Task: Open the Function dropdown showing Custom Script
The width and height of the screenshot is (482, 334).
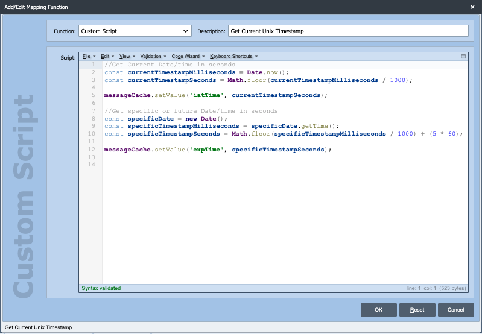Action: 135,31
